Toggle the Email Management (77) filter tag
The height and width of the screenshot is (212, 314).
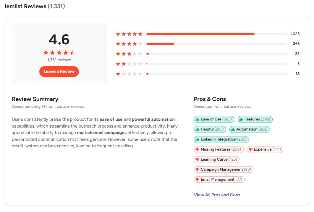click(219, 180)
